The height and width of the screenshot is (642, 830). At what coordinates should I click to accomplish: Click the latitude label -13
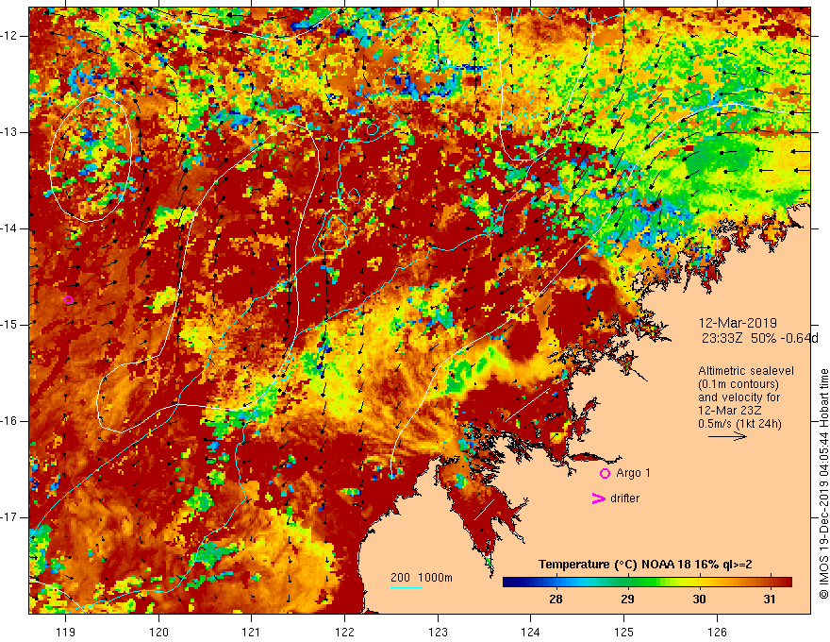click(10, 132)
